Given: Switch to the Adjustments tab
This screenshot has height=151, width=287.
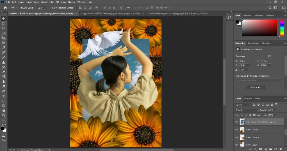Looking at the screenshot, I should (253, 43).
